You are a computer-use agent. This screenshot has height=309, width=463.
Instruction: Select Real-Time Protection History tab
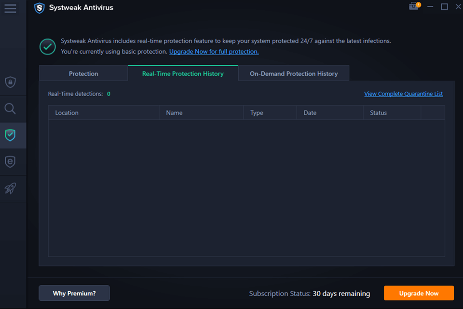pos(183,73)
